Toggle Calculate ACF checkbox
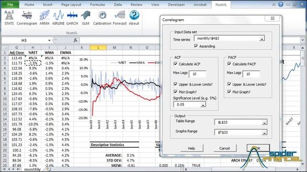 (x=176, y=64)
